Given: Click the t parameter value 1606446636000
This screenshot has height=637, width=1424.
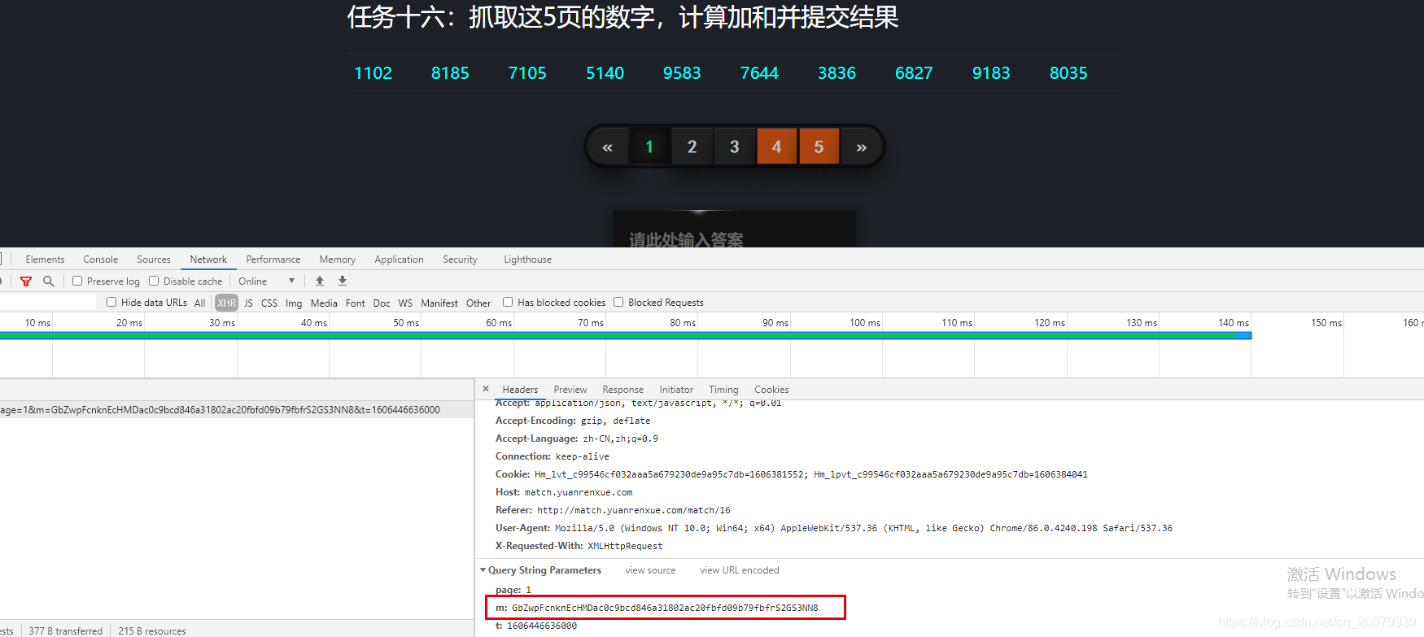Looking at the screenshot, I should (542, 626).
